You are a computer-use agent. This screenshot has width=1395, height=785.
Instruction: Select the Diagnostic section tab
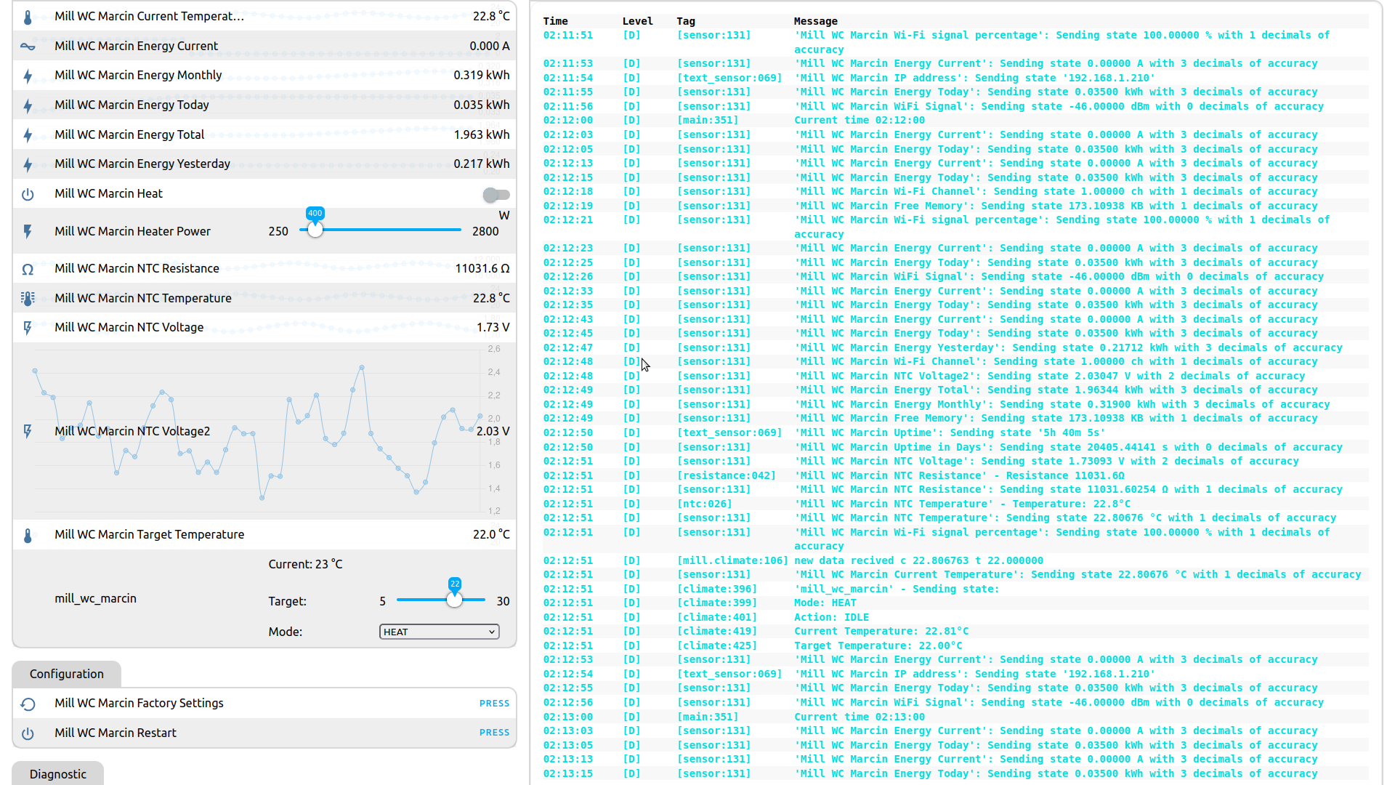[57, 774]
